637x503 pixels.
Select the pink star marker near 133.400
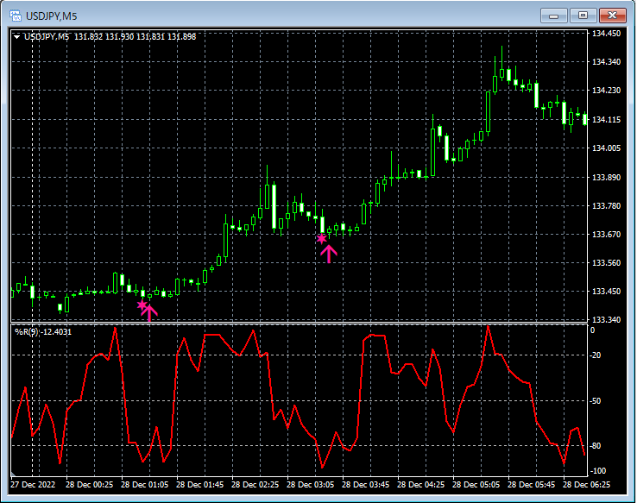[x=142, y=305]
